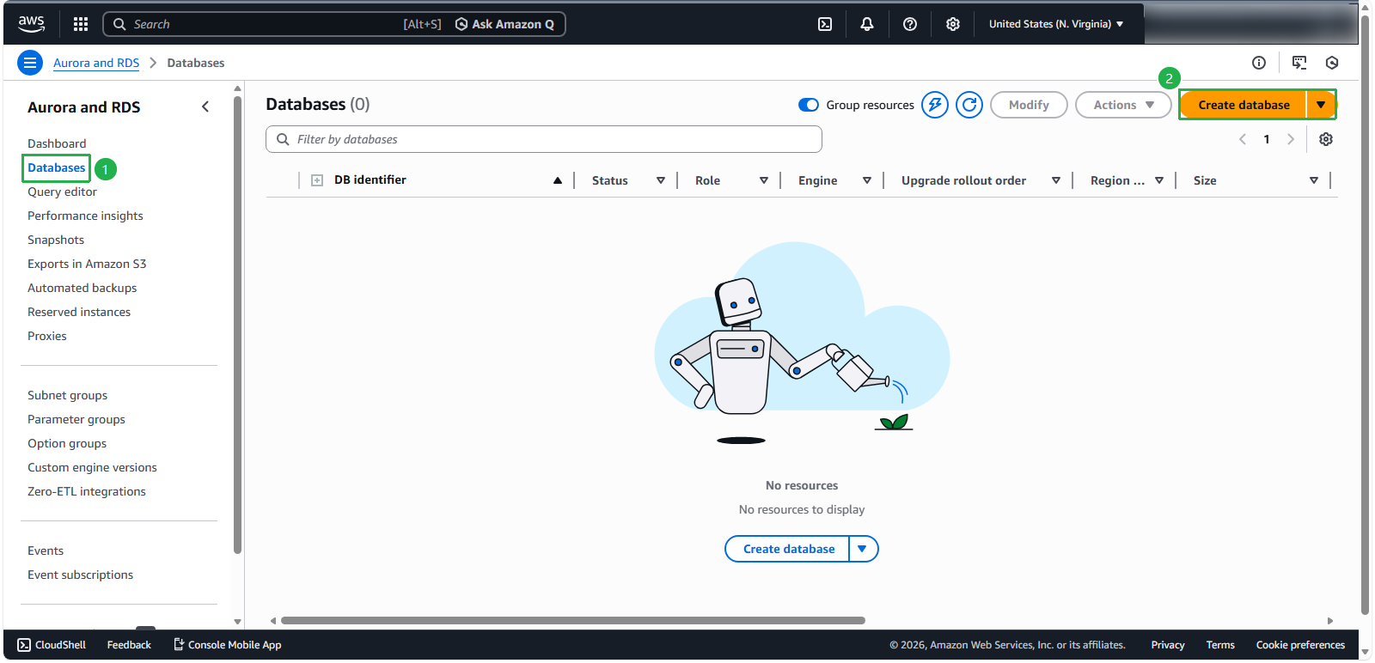The height and width of the screenshot is (663, 1375).
Task: Expand all rows plus icon in table header
Action: (x=317, y=180)
